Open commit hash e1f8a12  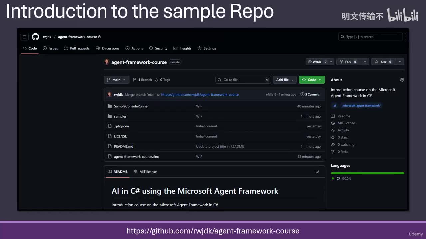tap(271, 95)
